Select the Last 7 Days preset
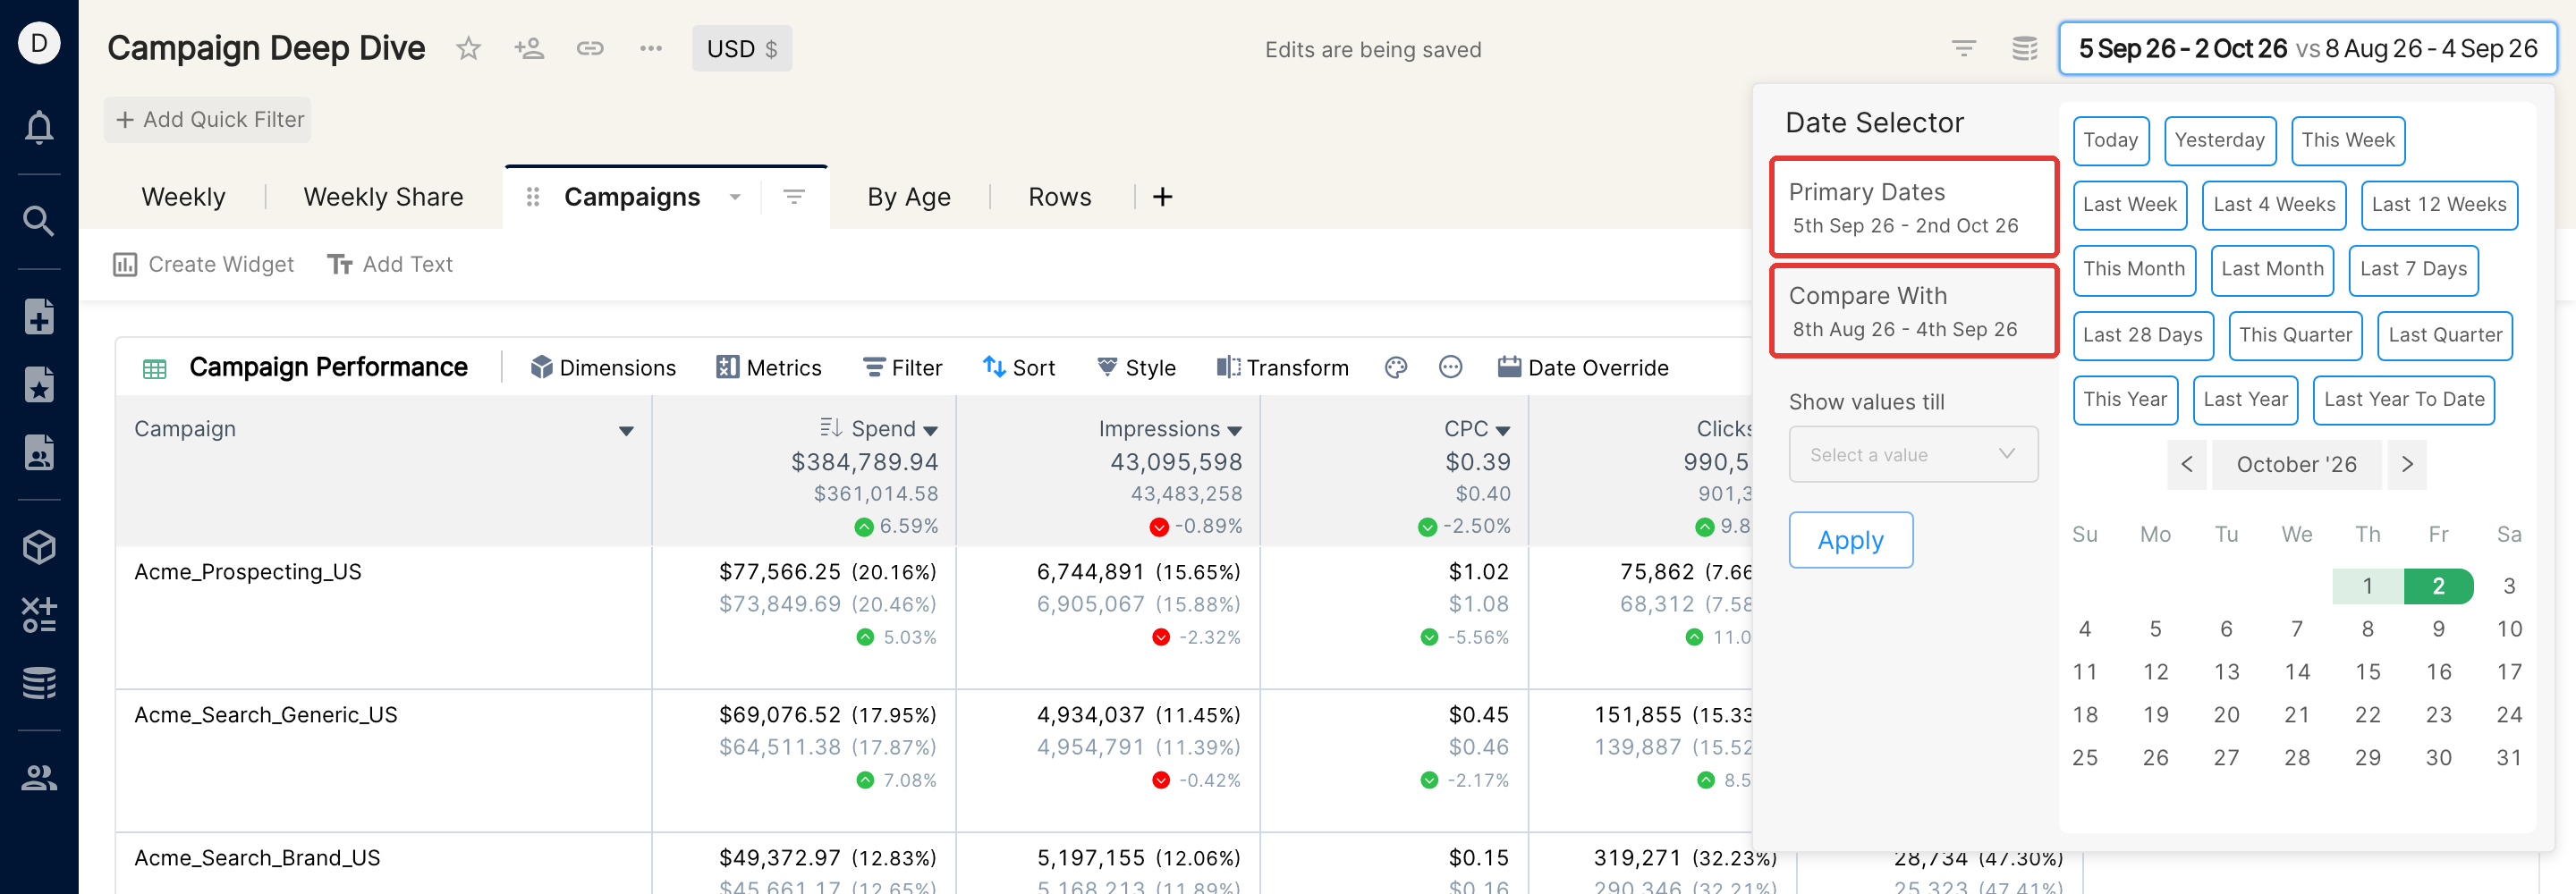The image size is (2576, 894). click(2413, 270)
